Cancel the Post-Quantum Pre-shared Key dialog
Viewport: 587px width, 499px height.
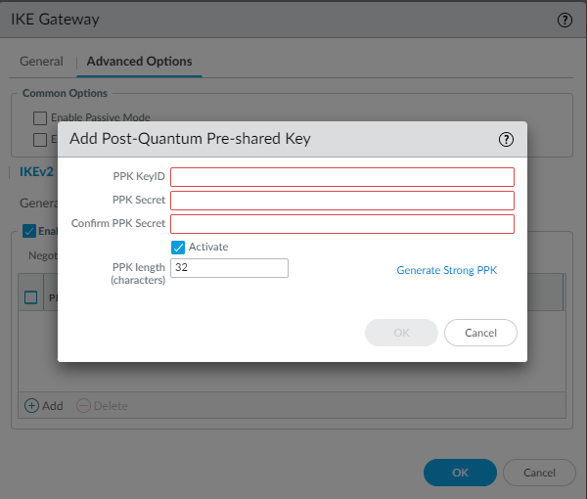(x=480, y=333)
